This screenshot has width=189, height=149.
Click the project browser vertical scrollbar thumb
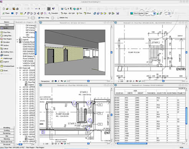(36, 43)
